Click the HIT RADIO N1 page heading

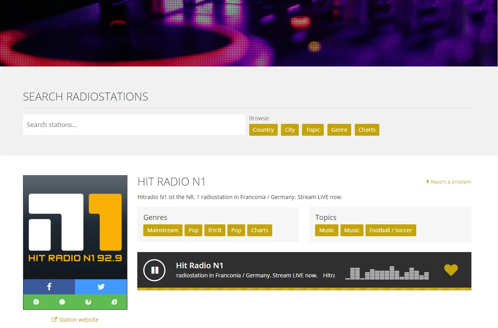click(x=172, y=182)
